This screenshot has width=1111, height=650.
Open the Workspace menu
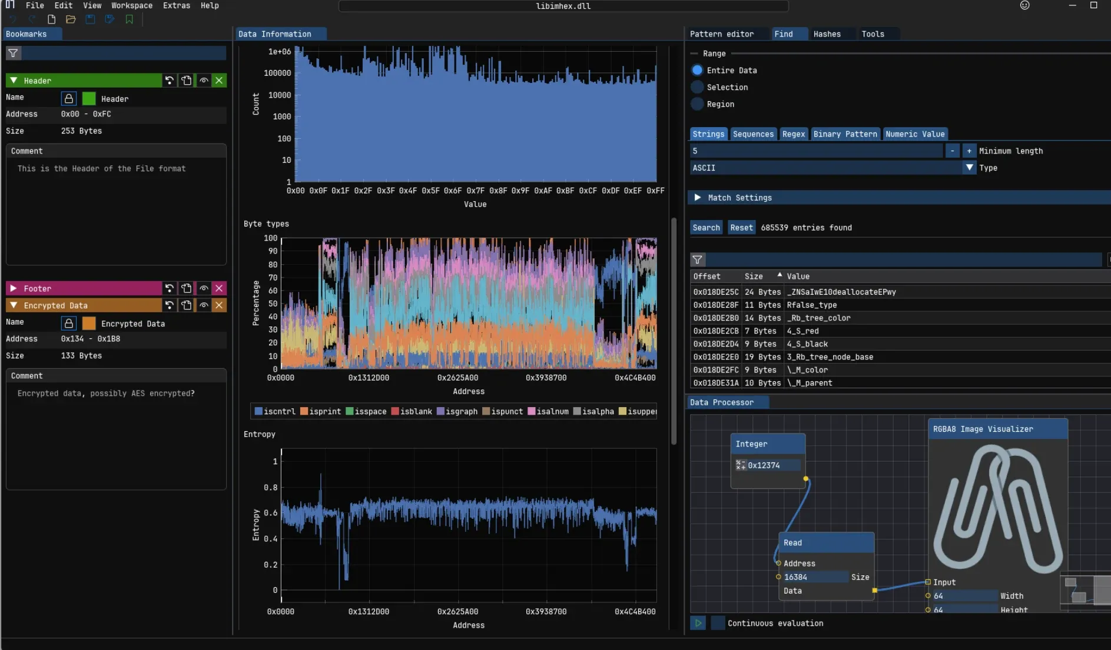point(132,5)
